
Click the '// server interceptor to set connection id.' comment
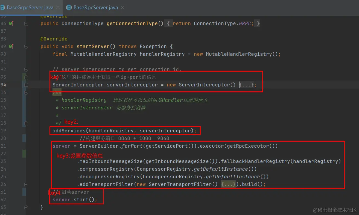click(x=117, y=69)
